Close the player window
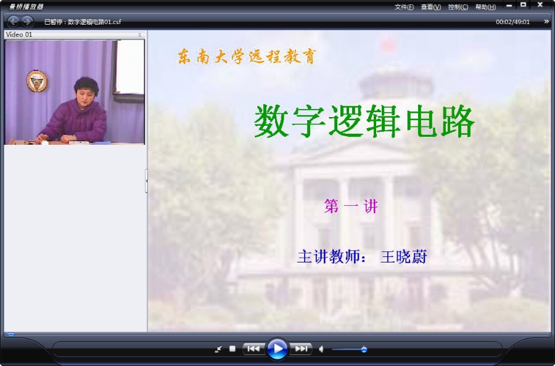This screenshot has height=366, width=555. tap(540, 5)
